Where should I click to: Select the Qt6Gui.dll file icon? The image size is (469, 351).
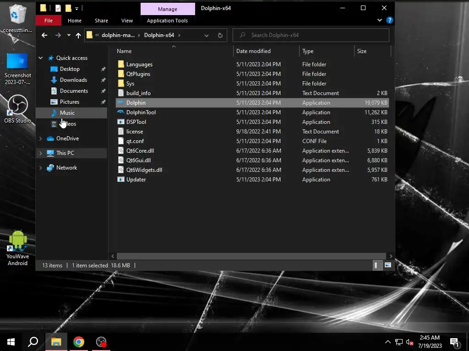(120, 160)
